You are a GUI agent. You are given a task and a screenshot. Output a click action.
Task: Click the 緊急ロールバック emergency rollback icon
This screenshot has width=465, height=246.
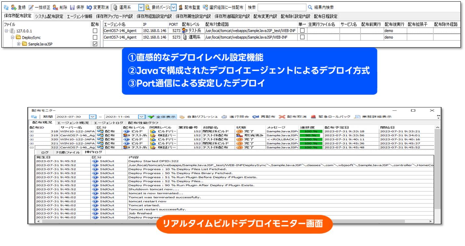coord(313,116)
